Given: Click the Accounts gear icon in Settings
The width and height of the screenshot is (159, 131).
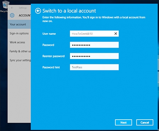Looking at the screenshot, I should (x=12, y=15).
